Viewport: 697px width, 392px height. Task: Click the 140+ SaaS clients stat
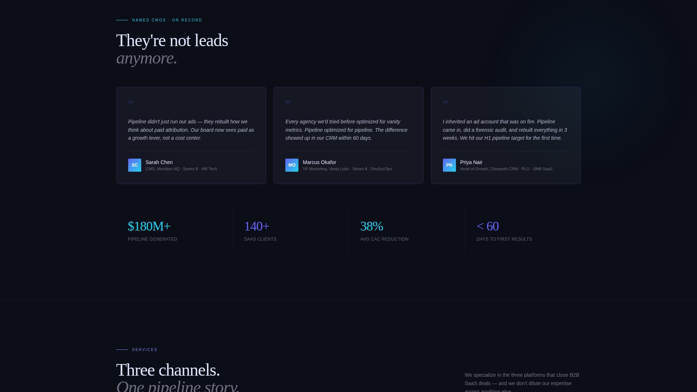pos(257,226)
